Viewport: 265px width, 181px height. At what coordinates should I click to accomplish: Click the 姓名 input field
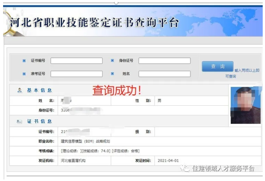click(x=165, y=74)
